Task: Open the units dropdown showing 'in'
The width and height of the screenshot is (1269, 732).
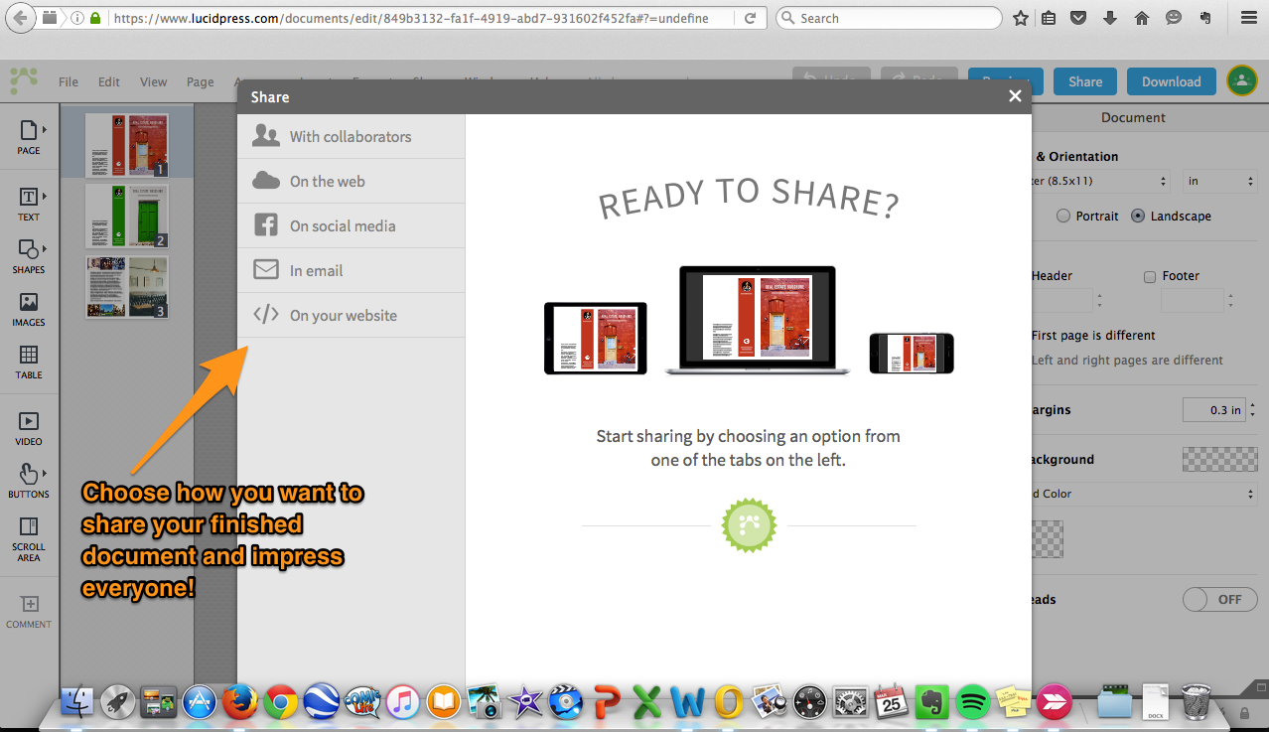Action: [1220, 182]
